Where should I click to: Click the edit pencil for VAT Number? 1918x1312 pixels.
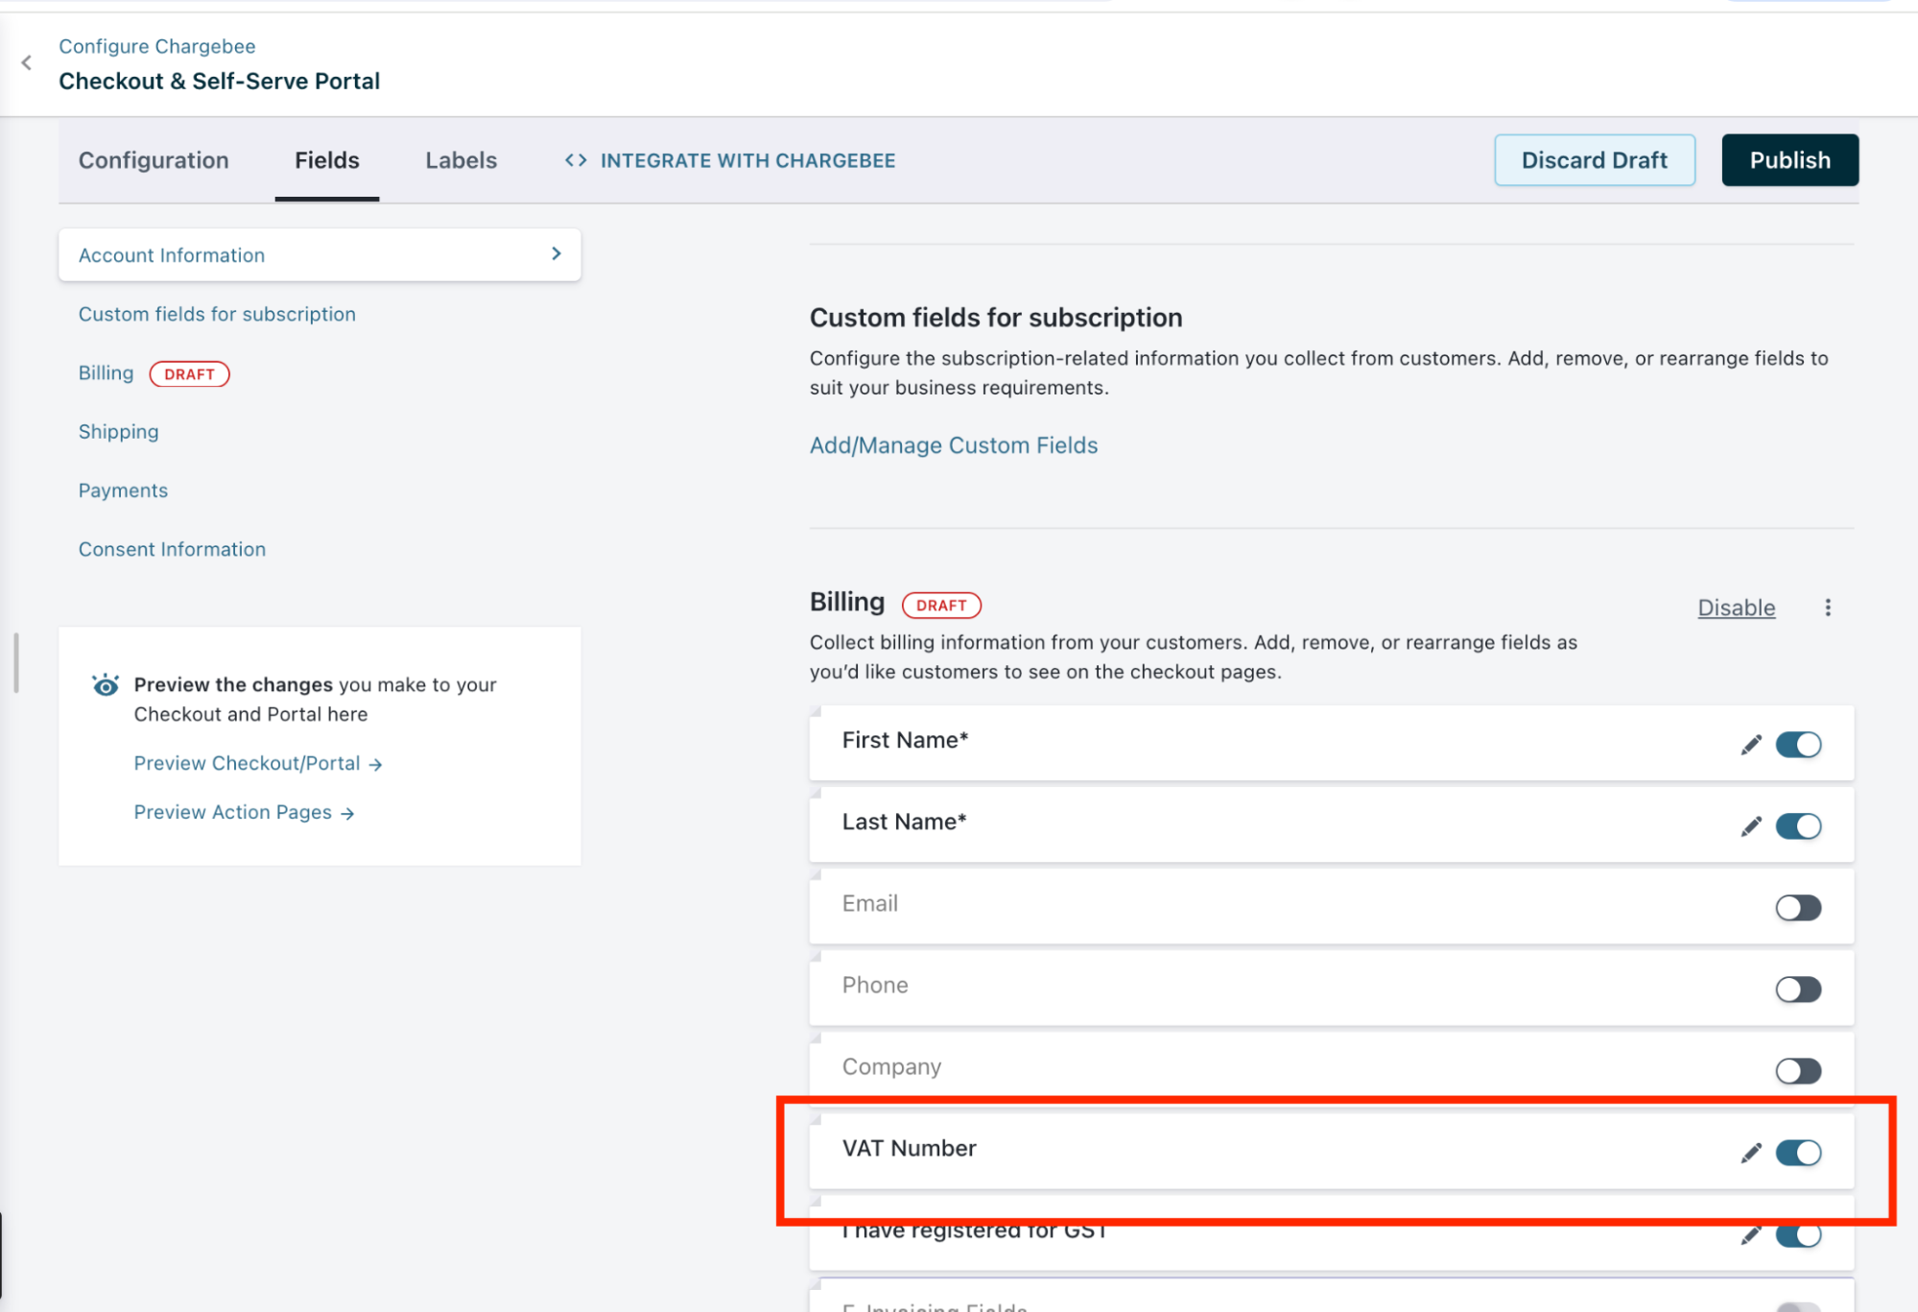1751,1153
